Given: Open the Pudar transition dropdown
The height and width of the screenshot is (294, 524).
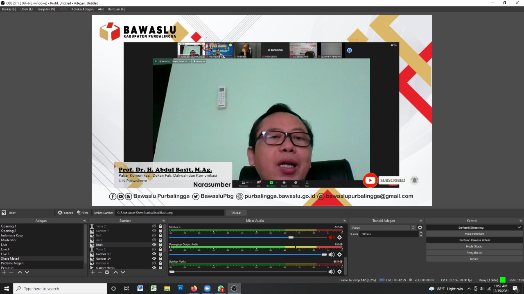Looking at the screenshot, I should pos(382,228).
